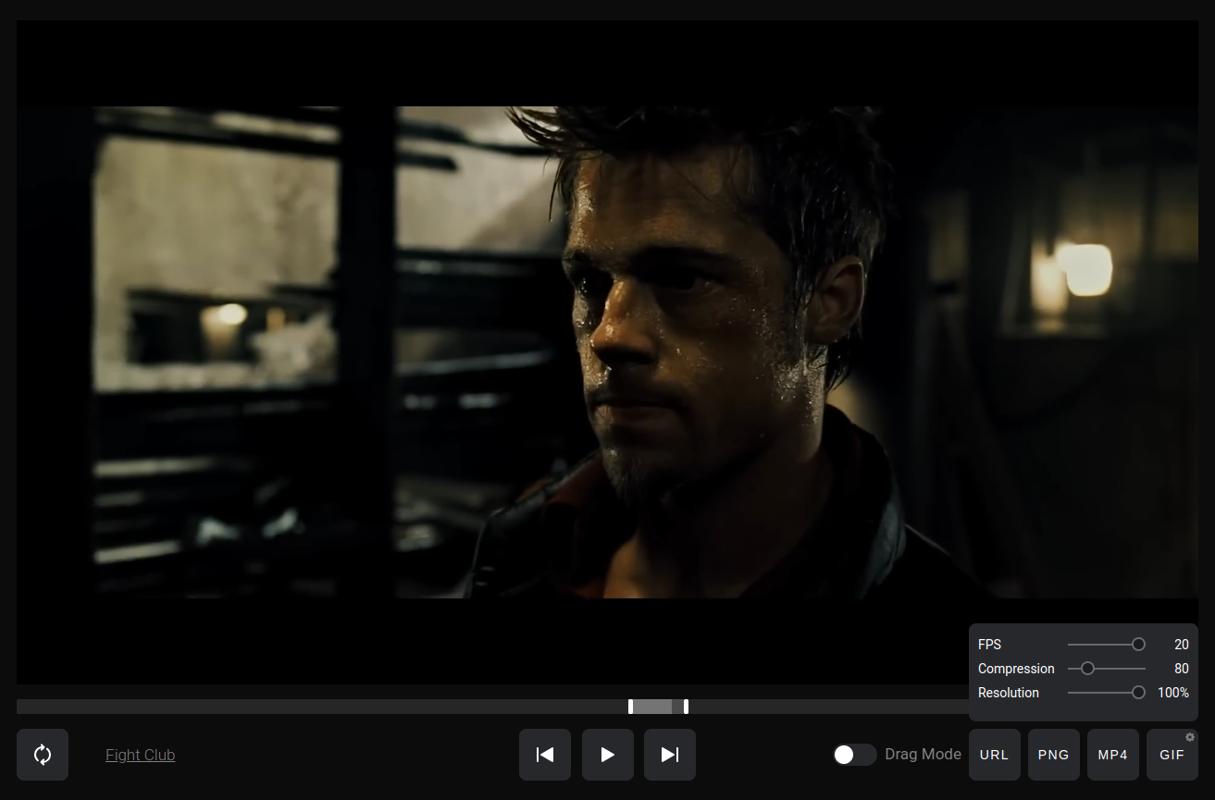The height and width of the screenshot is (800, 1215).
Task: Export clip as GIF
Action: coord(1172,755)
